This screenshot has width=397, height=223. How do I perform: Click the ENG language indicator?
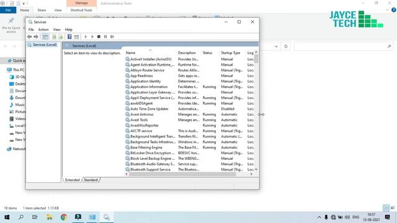(x=355, y=217)
